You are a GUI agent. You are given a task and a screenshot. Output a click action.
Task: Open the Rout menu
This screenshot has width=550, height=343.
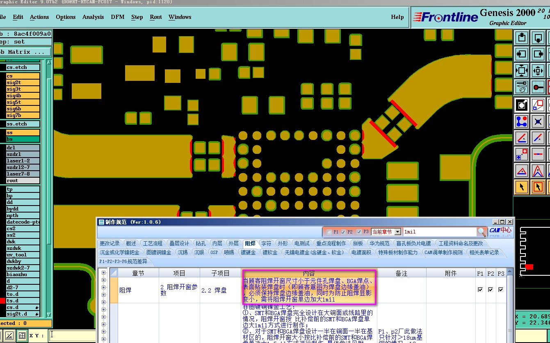(156, 17)
